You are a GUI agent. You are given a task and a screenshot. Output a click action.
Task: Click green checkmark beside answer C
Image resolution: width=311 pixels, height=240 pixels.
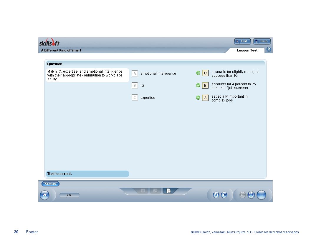198,73
